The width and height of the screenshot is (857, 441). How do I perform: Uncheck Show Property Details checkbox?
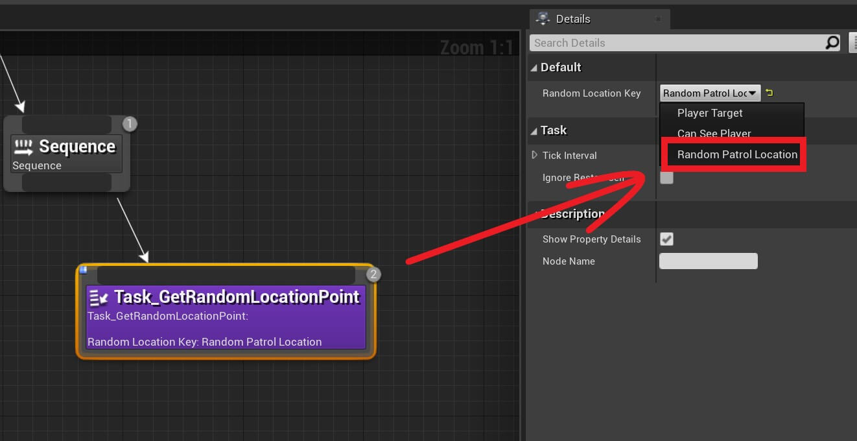click(x=666, y=239)
